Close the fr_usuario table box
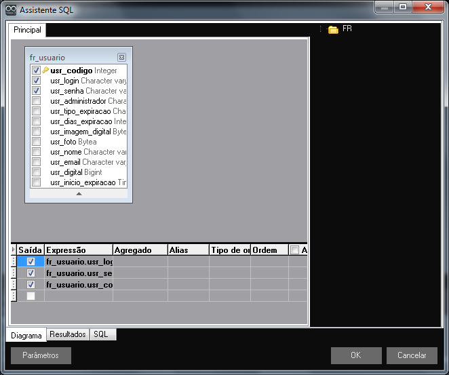This screenshot has width=449, height=375. click(x=121, y=58)
